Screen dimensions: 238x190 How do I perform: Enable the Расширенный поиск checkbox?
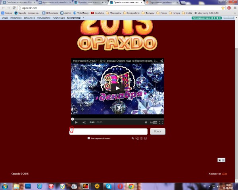(88, 138)
